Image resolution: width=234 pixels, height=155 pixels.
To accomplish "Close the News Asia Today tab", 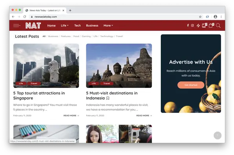I will pyautogui.click(x=63, y=11).
